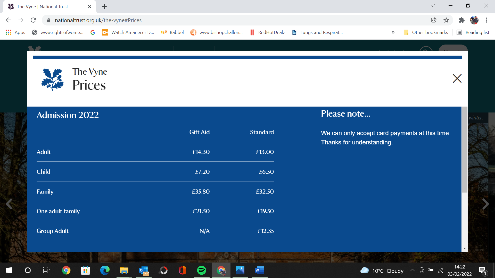Click the modal scrollbar thumb
This screenshot has width=495, height=278.
465,150
